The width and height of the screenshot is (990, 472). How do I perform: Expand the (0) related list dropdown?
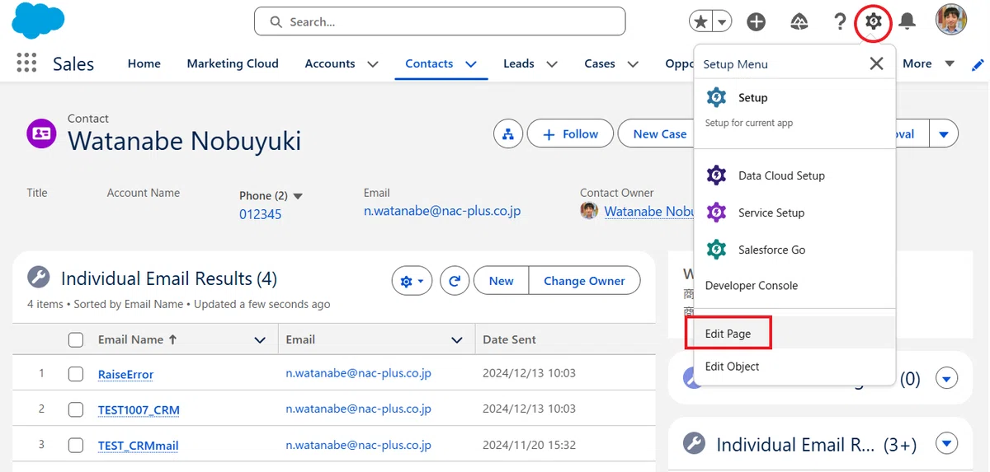tap(947, 379)
